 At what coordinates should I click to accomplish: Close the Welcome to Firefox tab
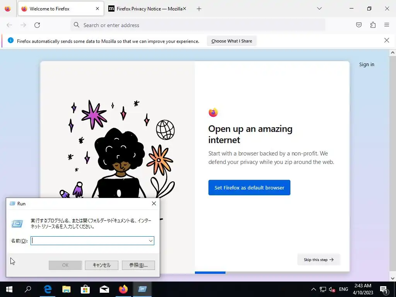pos(97,9)
